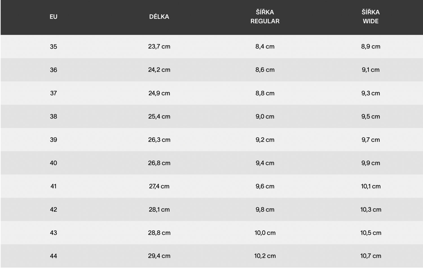Select the 9,0 cm regular width cell
Image resolution: width=423 pixels, height=268 pixels.
265,116
